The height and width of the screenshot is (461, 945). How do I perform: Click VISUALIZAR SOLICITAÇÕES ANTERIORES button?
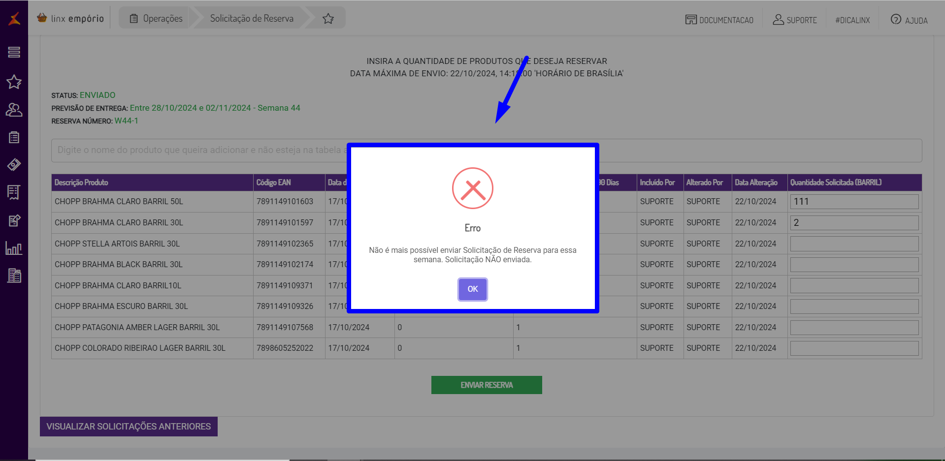(x=129, y=427)
